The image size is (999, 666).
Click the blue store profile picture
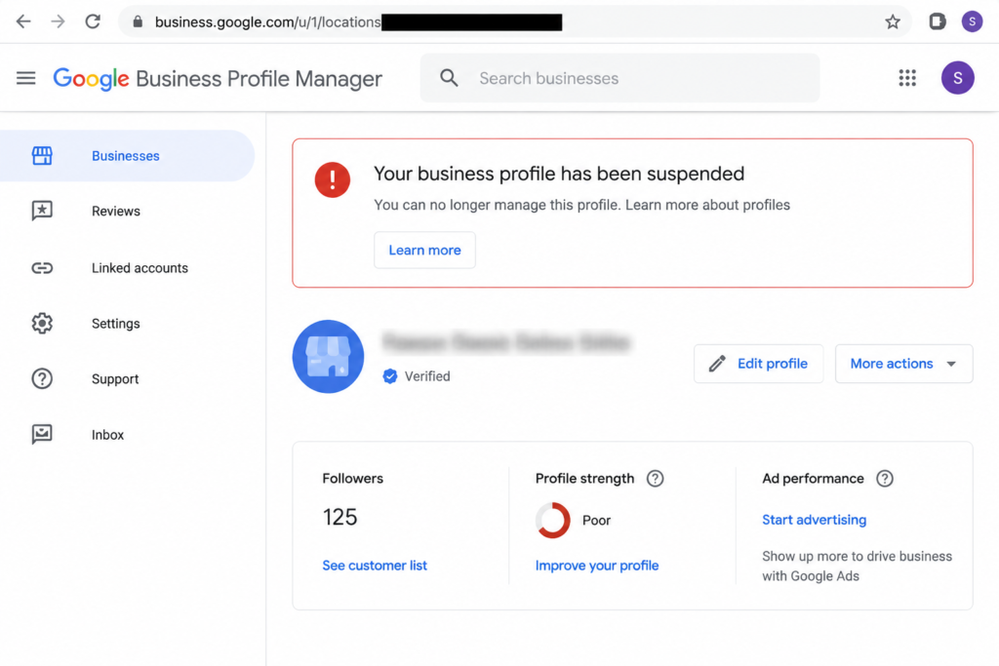328,357
